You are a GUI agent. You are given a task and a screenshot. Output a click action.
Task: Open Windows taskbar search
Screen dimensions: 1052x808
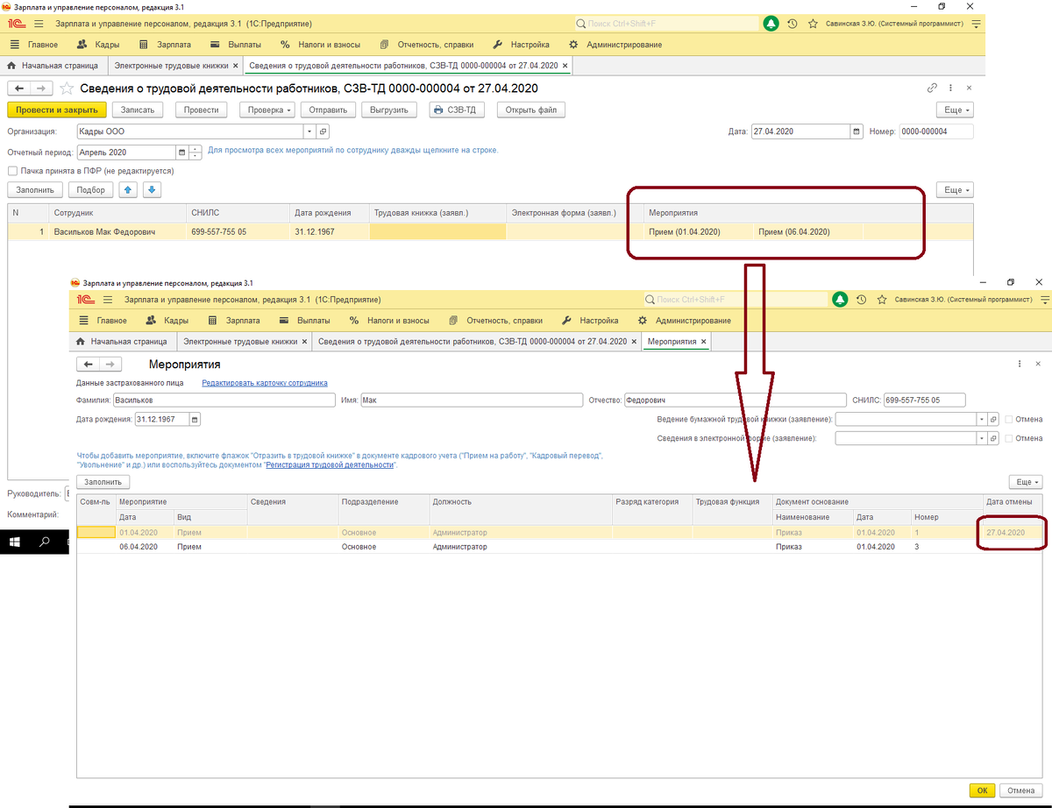(45, 542)
